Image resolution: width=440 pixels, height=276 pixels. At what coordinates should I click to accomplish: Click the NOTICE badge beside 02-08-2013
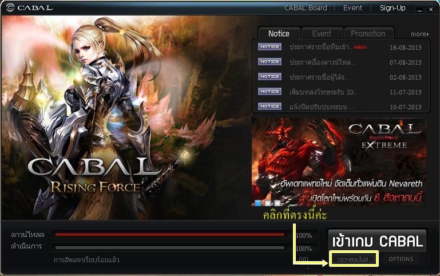(269, 76)
